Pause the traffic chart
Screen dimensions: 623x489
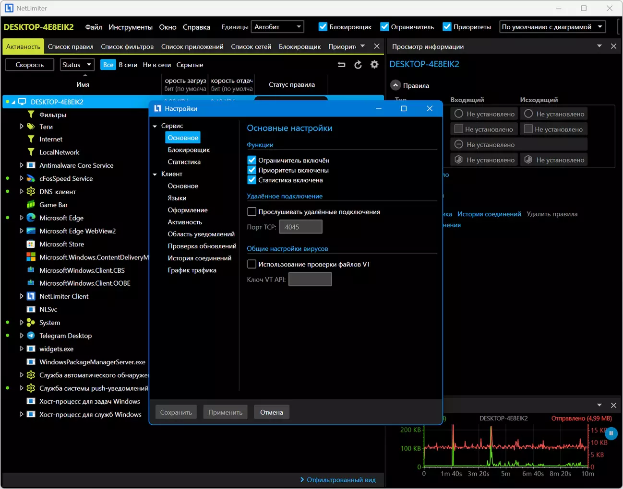[x=611, y=433]
